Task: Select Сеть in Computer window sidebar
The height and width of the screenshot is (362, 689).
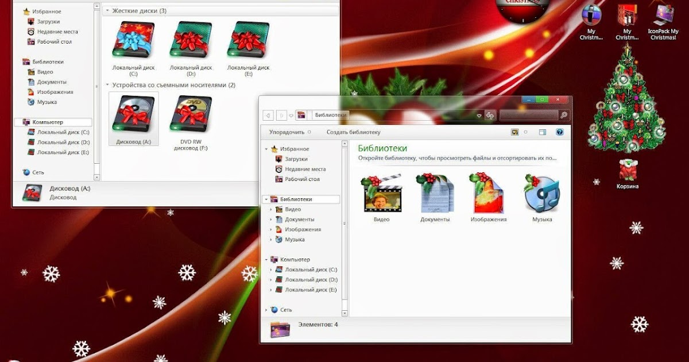Action: (x=33, y=172)
